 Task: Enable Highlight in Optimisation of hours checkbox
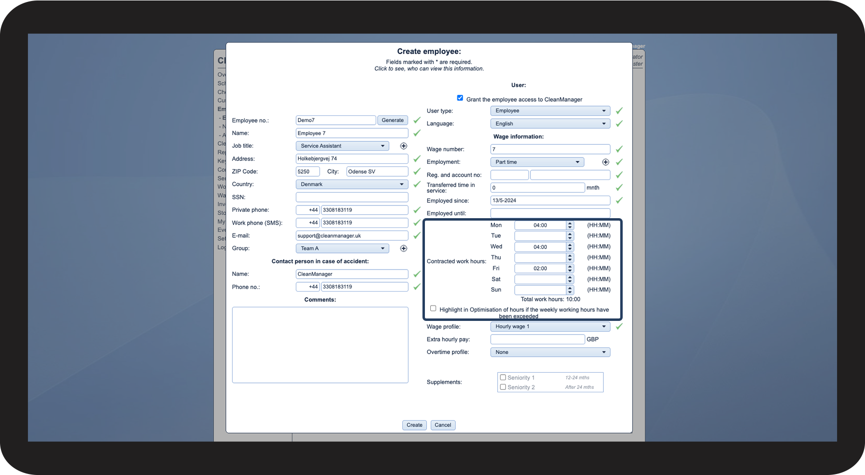pyautogui.click(x=433, y=308)
